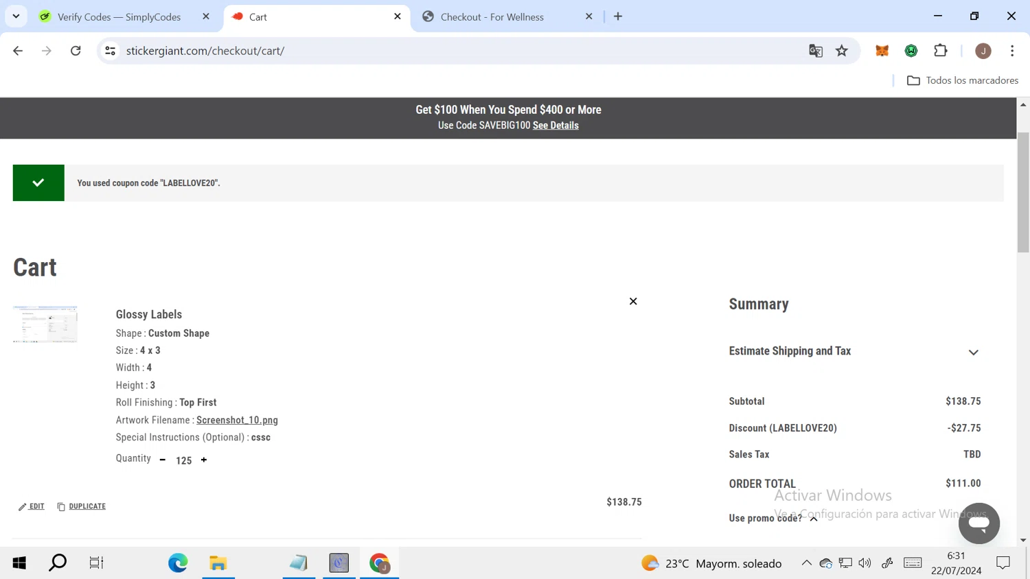The width and height of the screenshot is (1030, 579).
Task: Click the green success checkmark icon
Action: tap(38, 182)
